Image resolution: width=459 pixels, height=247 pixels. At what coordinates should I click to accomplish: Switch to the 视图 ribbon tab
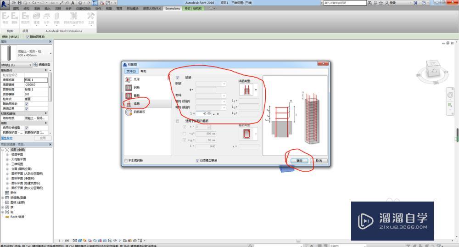[109, 8]
